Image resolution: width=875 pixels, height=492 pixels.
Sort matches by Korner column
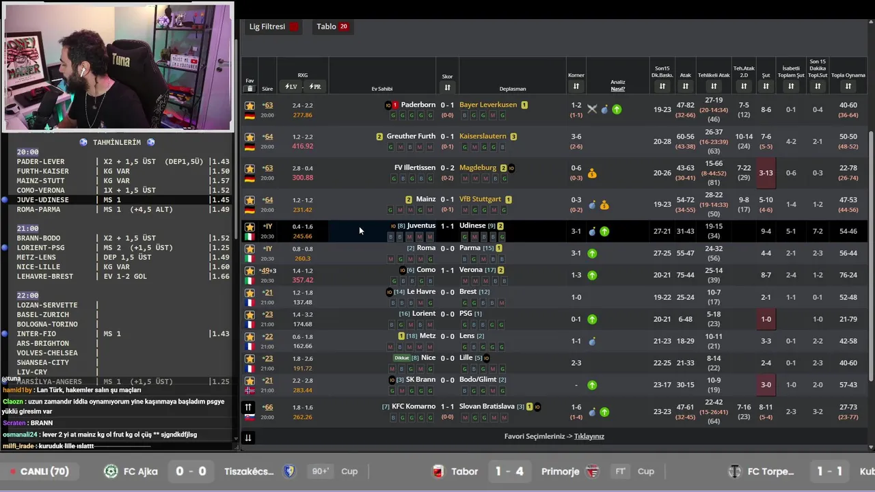[576, 86]
